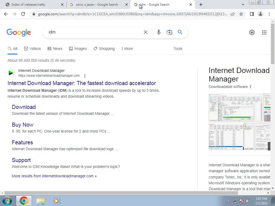Bookmark this page with the star icon

(241, 14)
